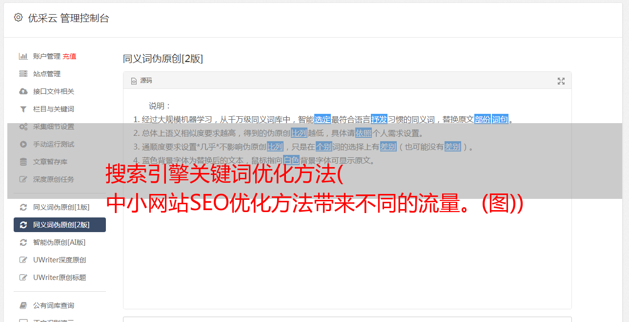Open 同义词伪原创[2版] menu item
The width and height of the screenshot is (629, 322).
tap(60, 225)
